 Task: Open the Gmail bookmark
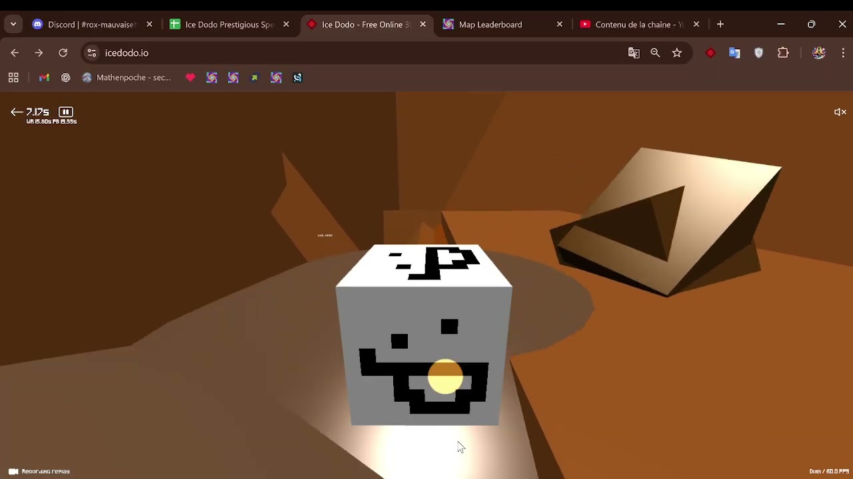tap(44, 78)
